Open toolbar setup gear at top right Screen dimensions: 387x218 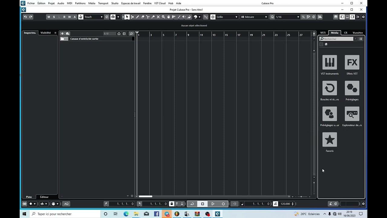click(363, 17)
